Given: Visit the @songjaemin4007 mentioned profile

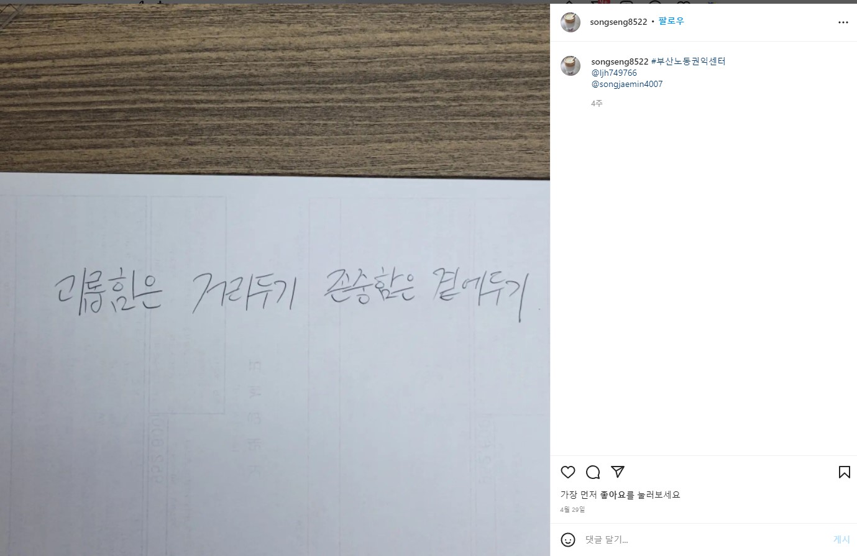Looking at the screenshot, I should (627, 84).
